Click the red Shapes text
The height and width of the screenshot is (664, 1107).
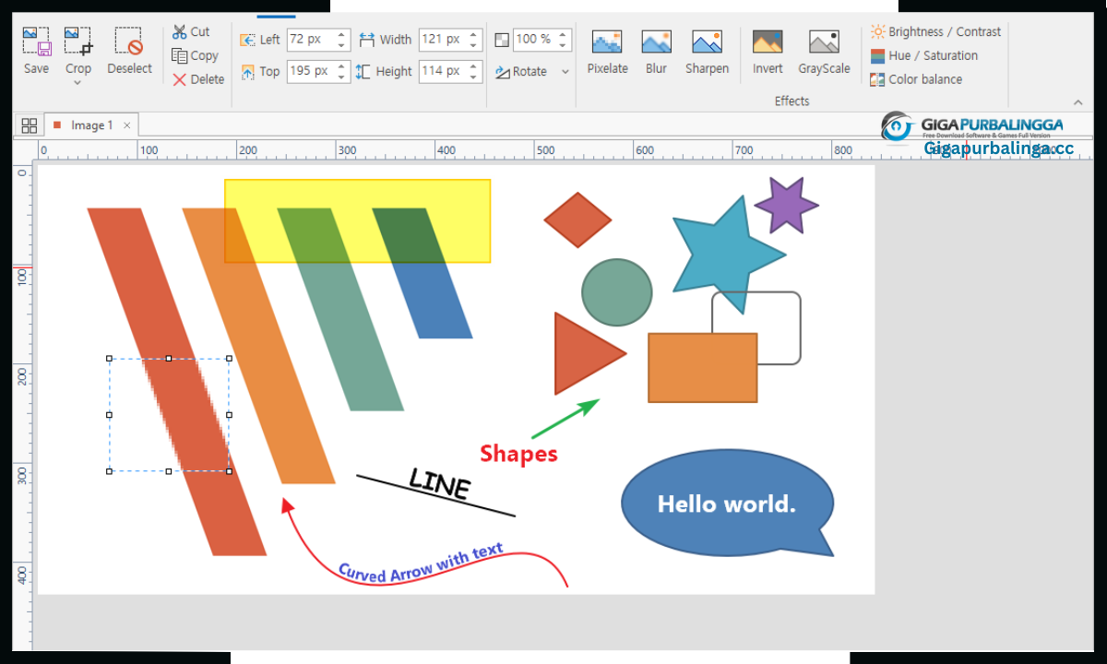click(x=518, y=454)
